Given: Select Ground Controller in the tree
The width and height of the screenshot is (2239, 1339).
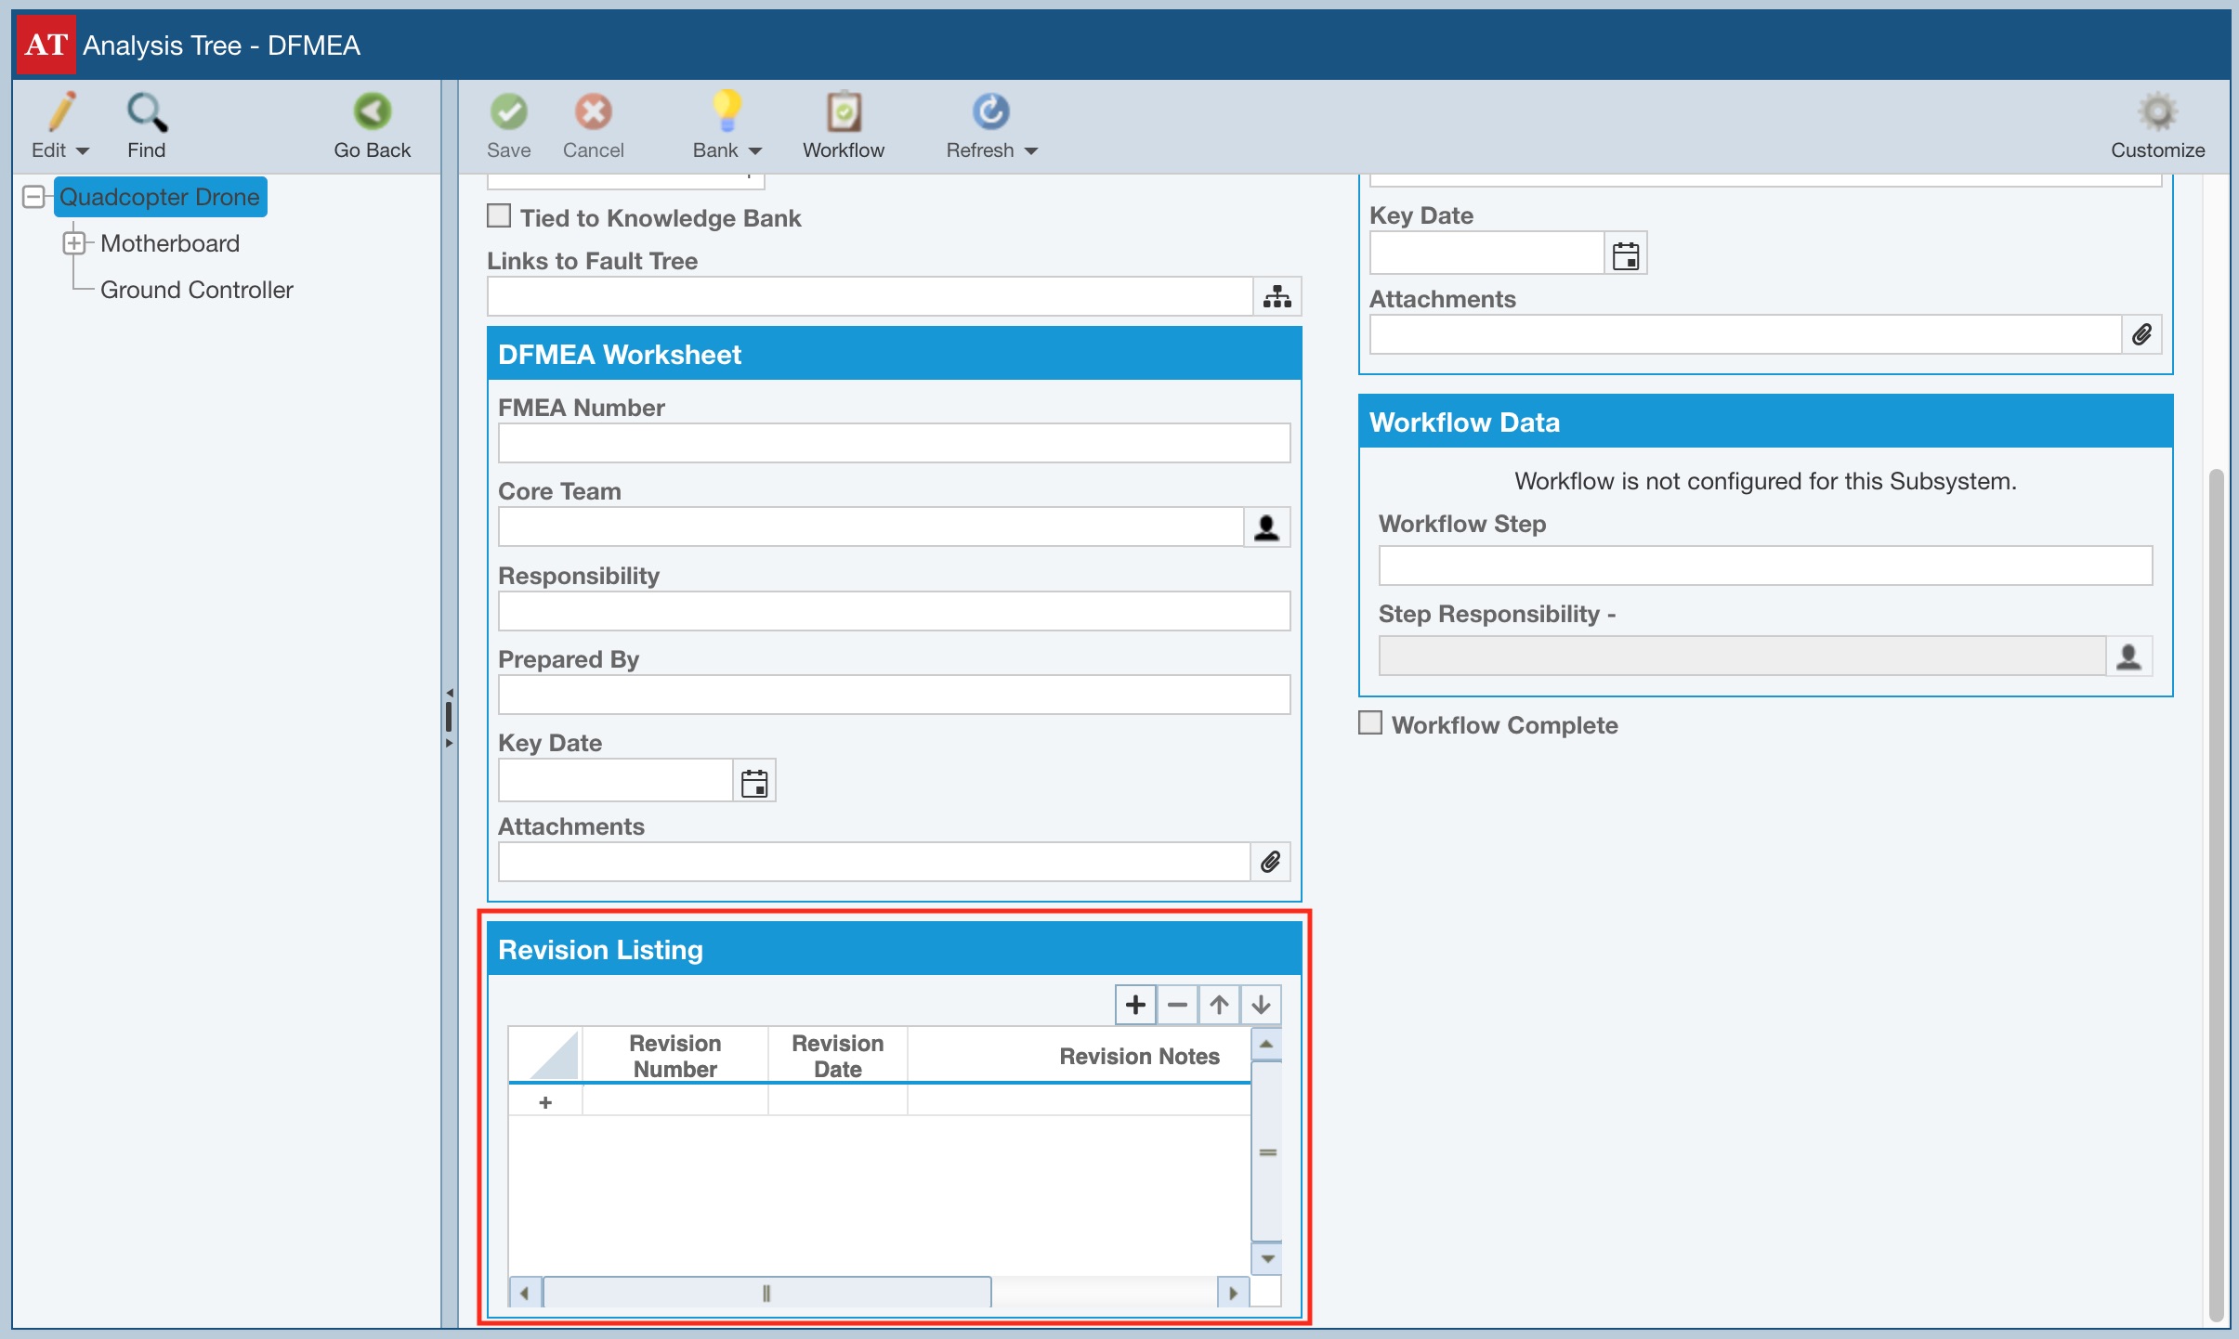Looking at the screenshot, I should tap(196, 290).
